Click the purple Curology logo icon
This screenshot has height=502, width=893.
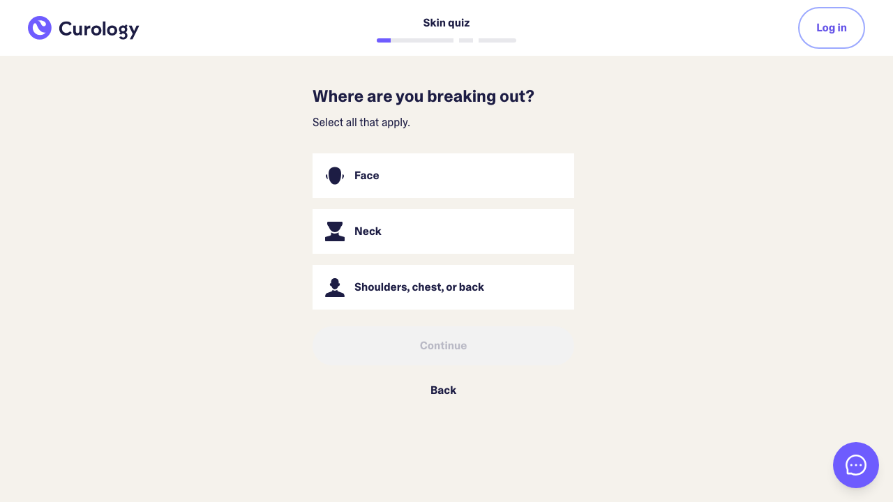(x=40, y=28)
